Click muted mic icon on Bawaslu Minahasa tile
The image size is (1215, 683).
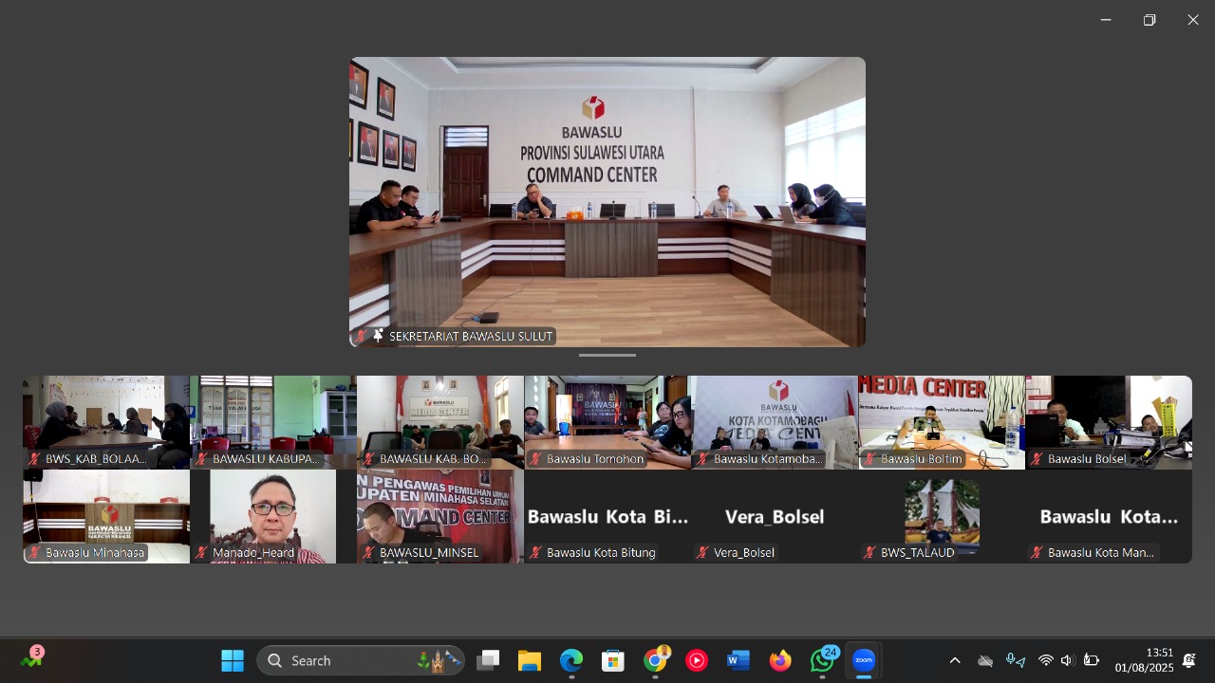pos(35,552)
